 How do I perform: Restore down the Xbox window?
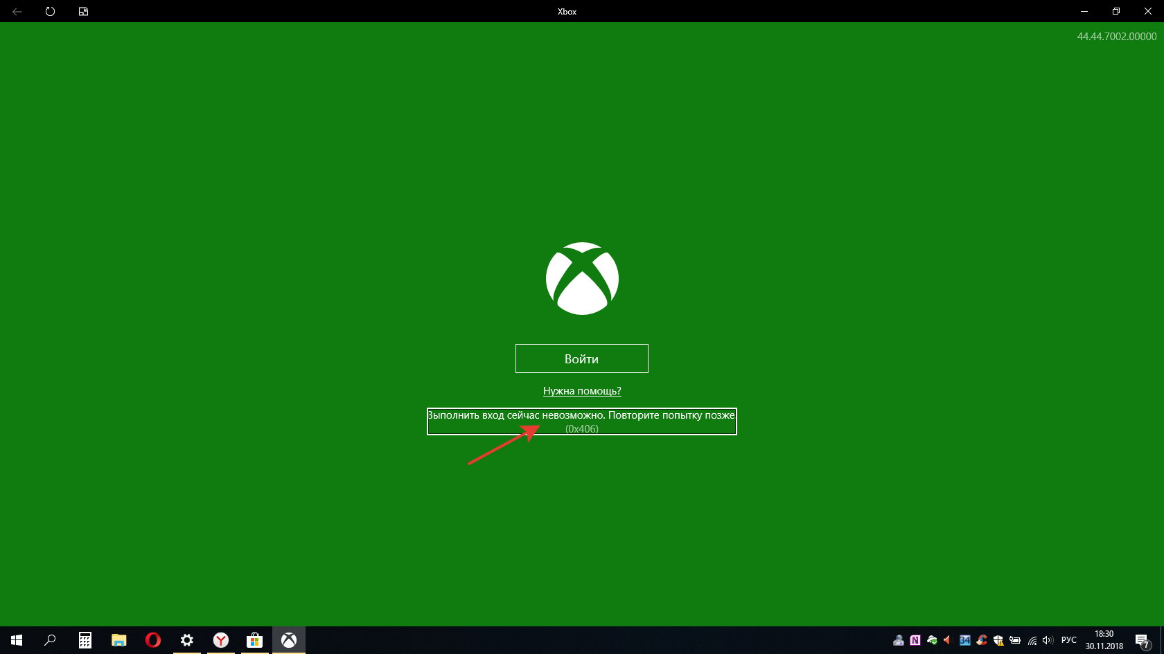click(1116, 11)
